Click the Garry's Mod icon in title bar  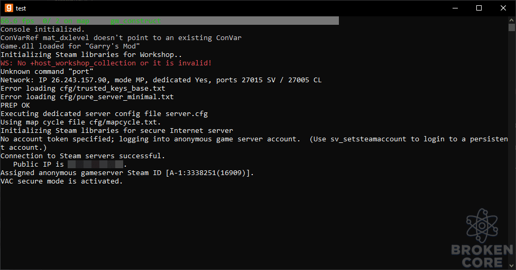9,8
